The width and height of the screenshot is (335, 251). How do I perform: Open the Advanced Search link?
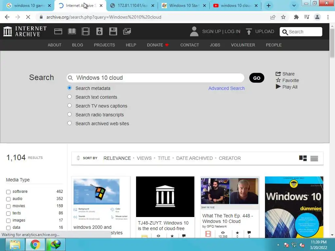click(x=226, y=88)
